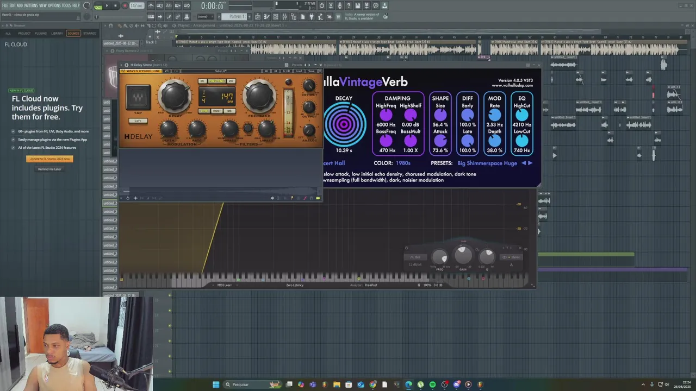Select the LIBRARY browser tab
This screenshot has width=696, height=391.
(x=57, y=34)
